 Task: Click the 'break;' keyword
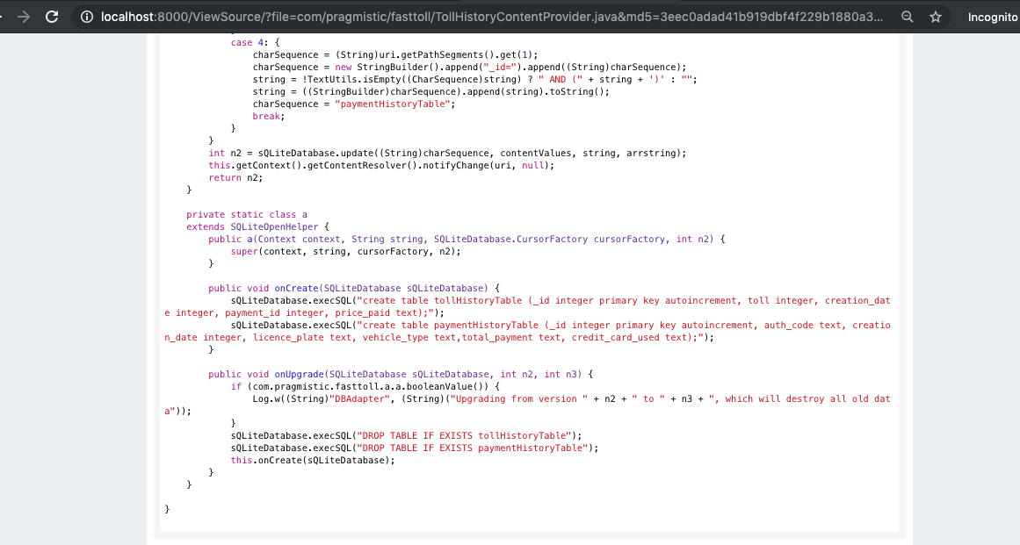pyautogui.click(x=269, y=116)
